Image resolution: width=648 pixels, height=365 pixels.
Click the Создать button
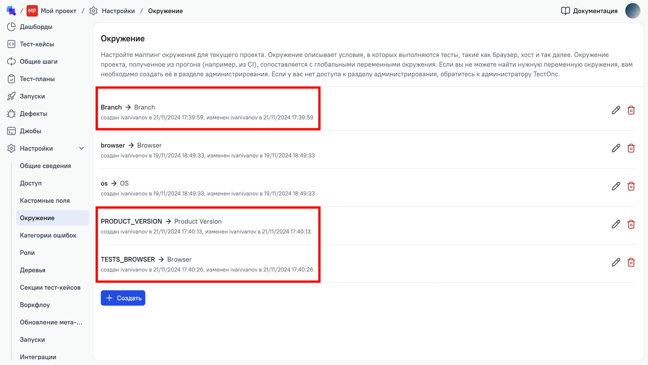coord(123,298)
